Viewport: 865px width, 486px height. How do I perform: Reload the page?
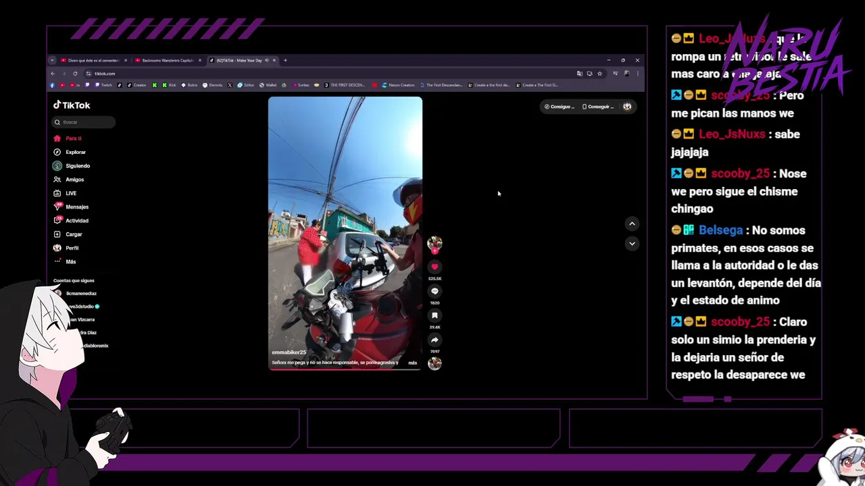tap(75, 74)
